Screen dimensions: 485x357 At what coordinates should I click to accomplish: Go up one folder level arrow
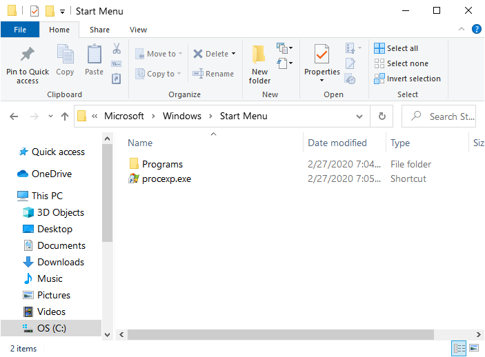pyautogui.click(x=65, y=116)
